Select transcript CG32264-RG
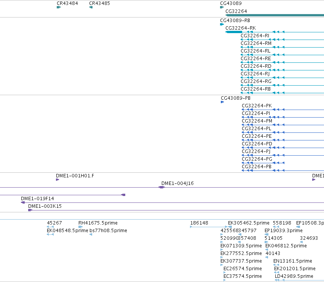The image size is (324, 282). [256, 81]
